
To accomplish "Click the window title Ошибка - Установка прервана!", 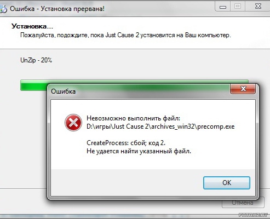I will 57,9.
